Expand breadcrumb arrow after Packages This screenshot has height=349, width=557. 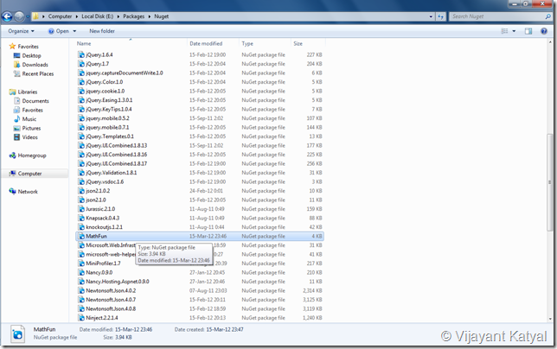[149, 16]
